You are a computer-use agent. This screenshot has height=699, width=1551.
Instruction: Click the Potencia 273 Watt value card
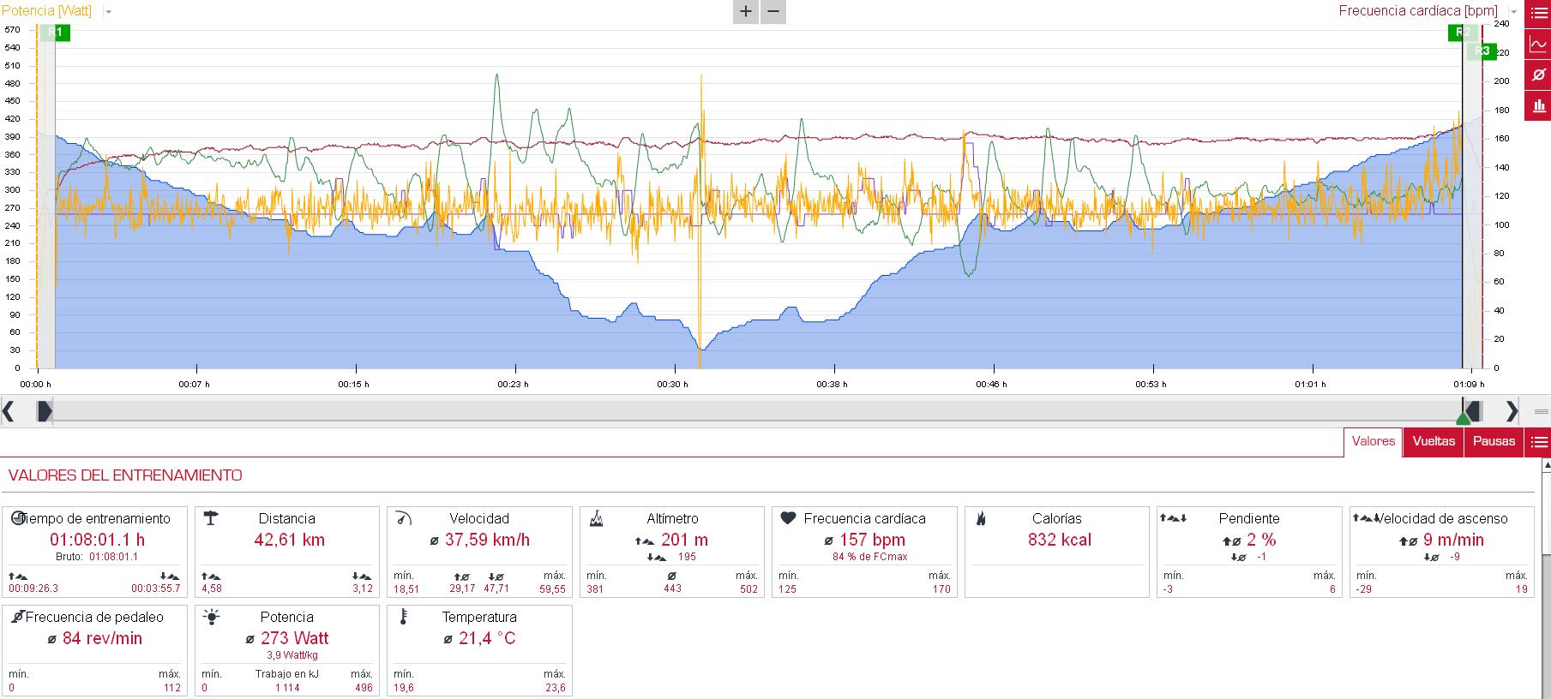(287, 650)
